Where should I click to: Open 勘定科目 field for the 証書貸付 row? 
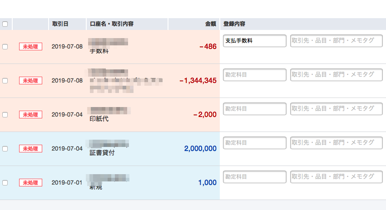click(255, 143)
